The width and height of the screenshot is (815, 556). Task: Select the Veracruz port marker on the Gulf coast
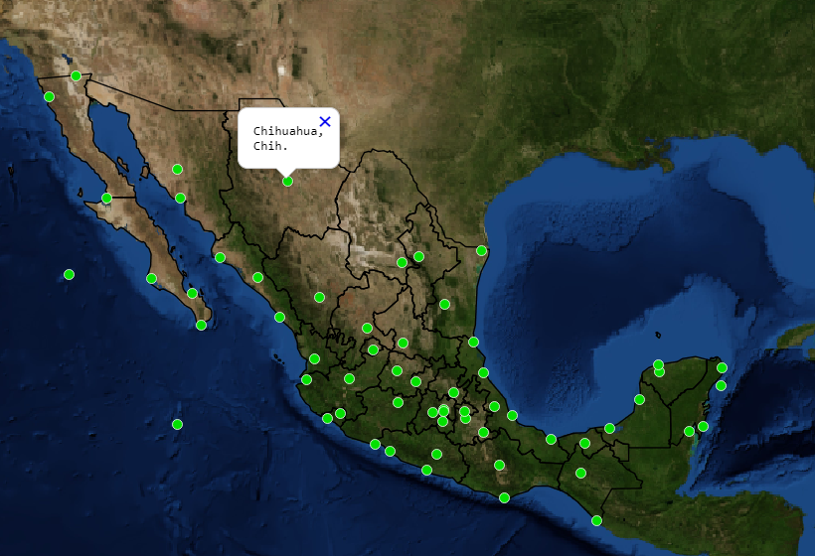coord(512,415)
